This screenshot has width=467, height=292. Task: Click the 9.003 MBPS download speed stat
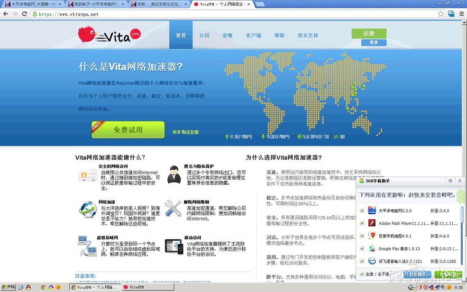(x=275, y=137)
